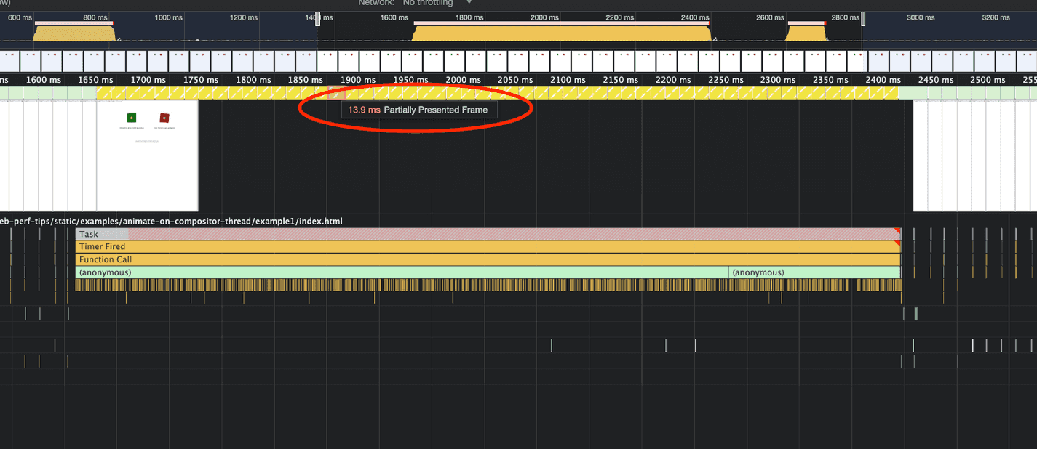Click the CPU activity block near 2800 ms

806,33
